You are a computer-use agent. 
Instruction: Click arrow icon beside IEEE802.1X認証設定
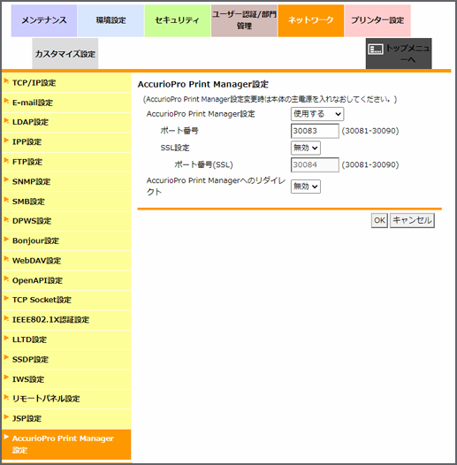click(6, 317)
